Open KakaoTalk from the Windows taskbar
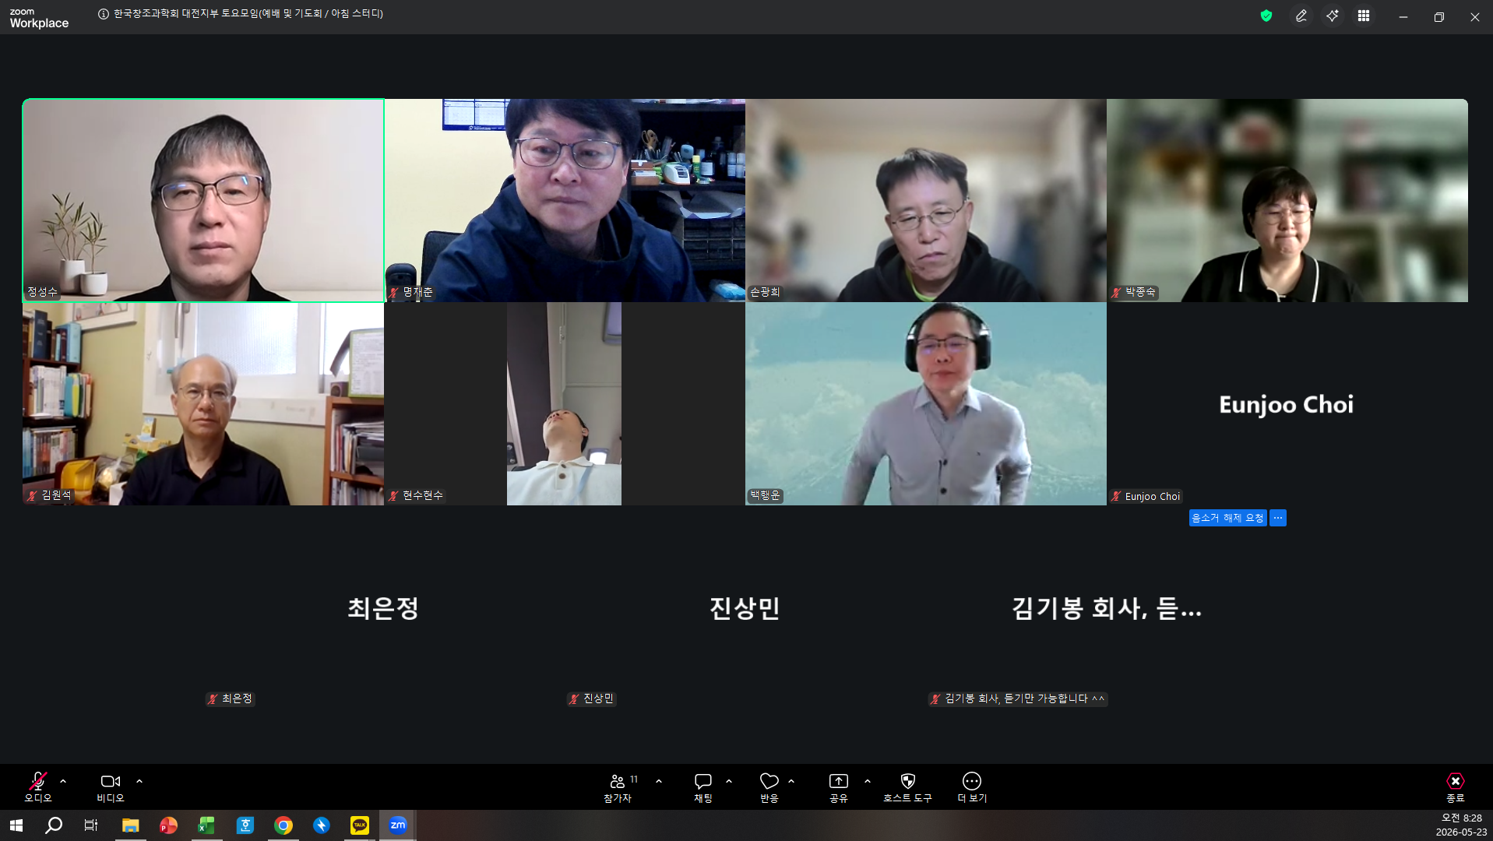1493x841 pixels. pos(360,825)
